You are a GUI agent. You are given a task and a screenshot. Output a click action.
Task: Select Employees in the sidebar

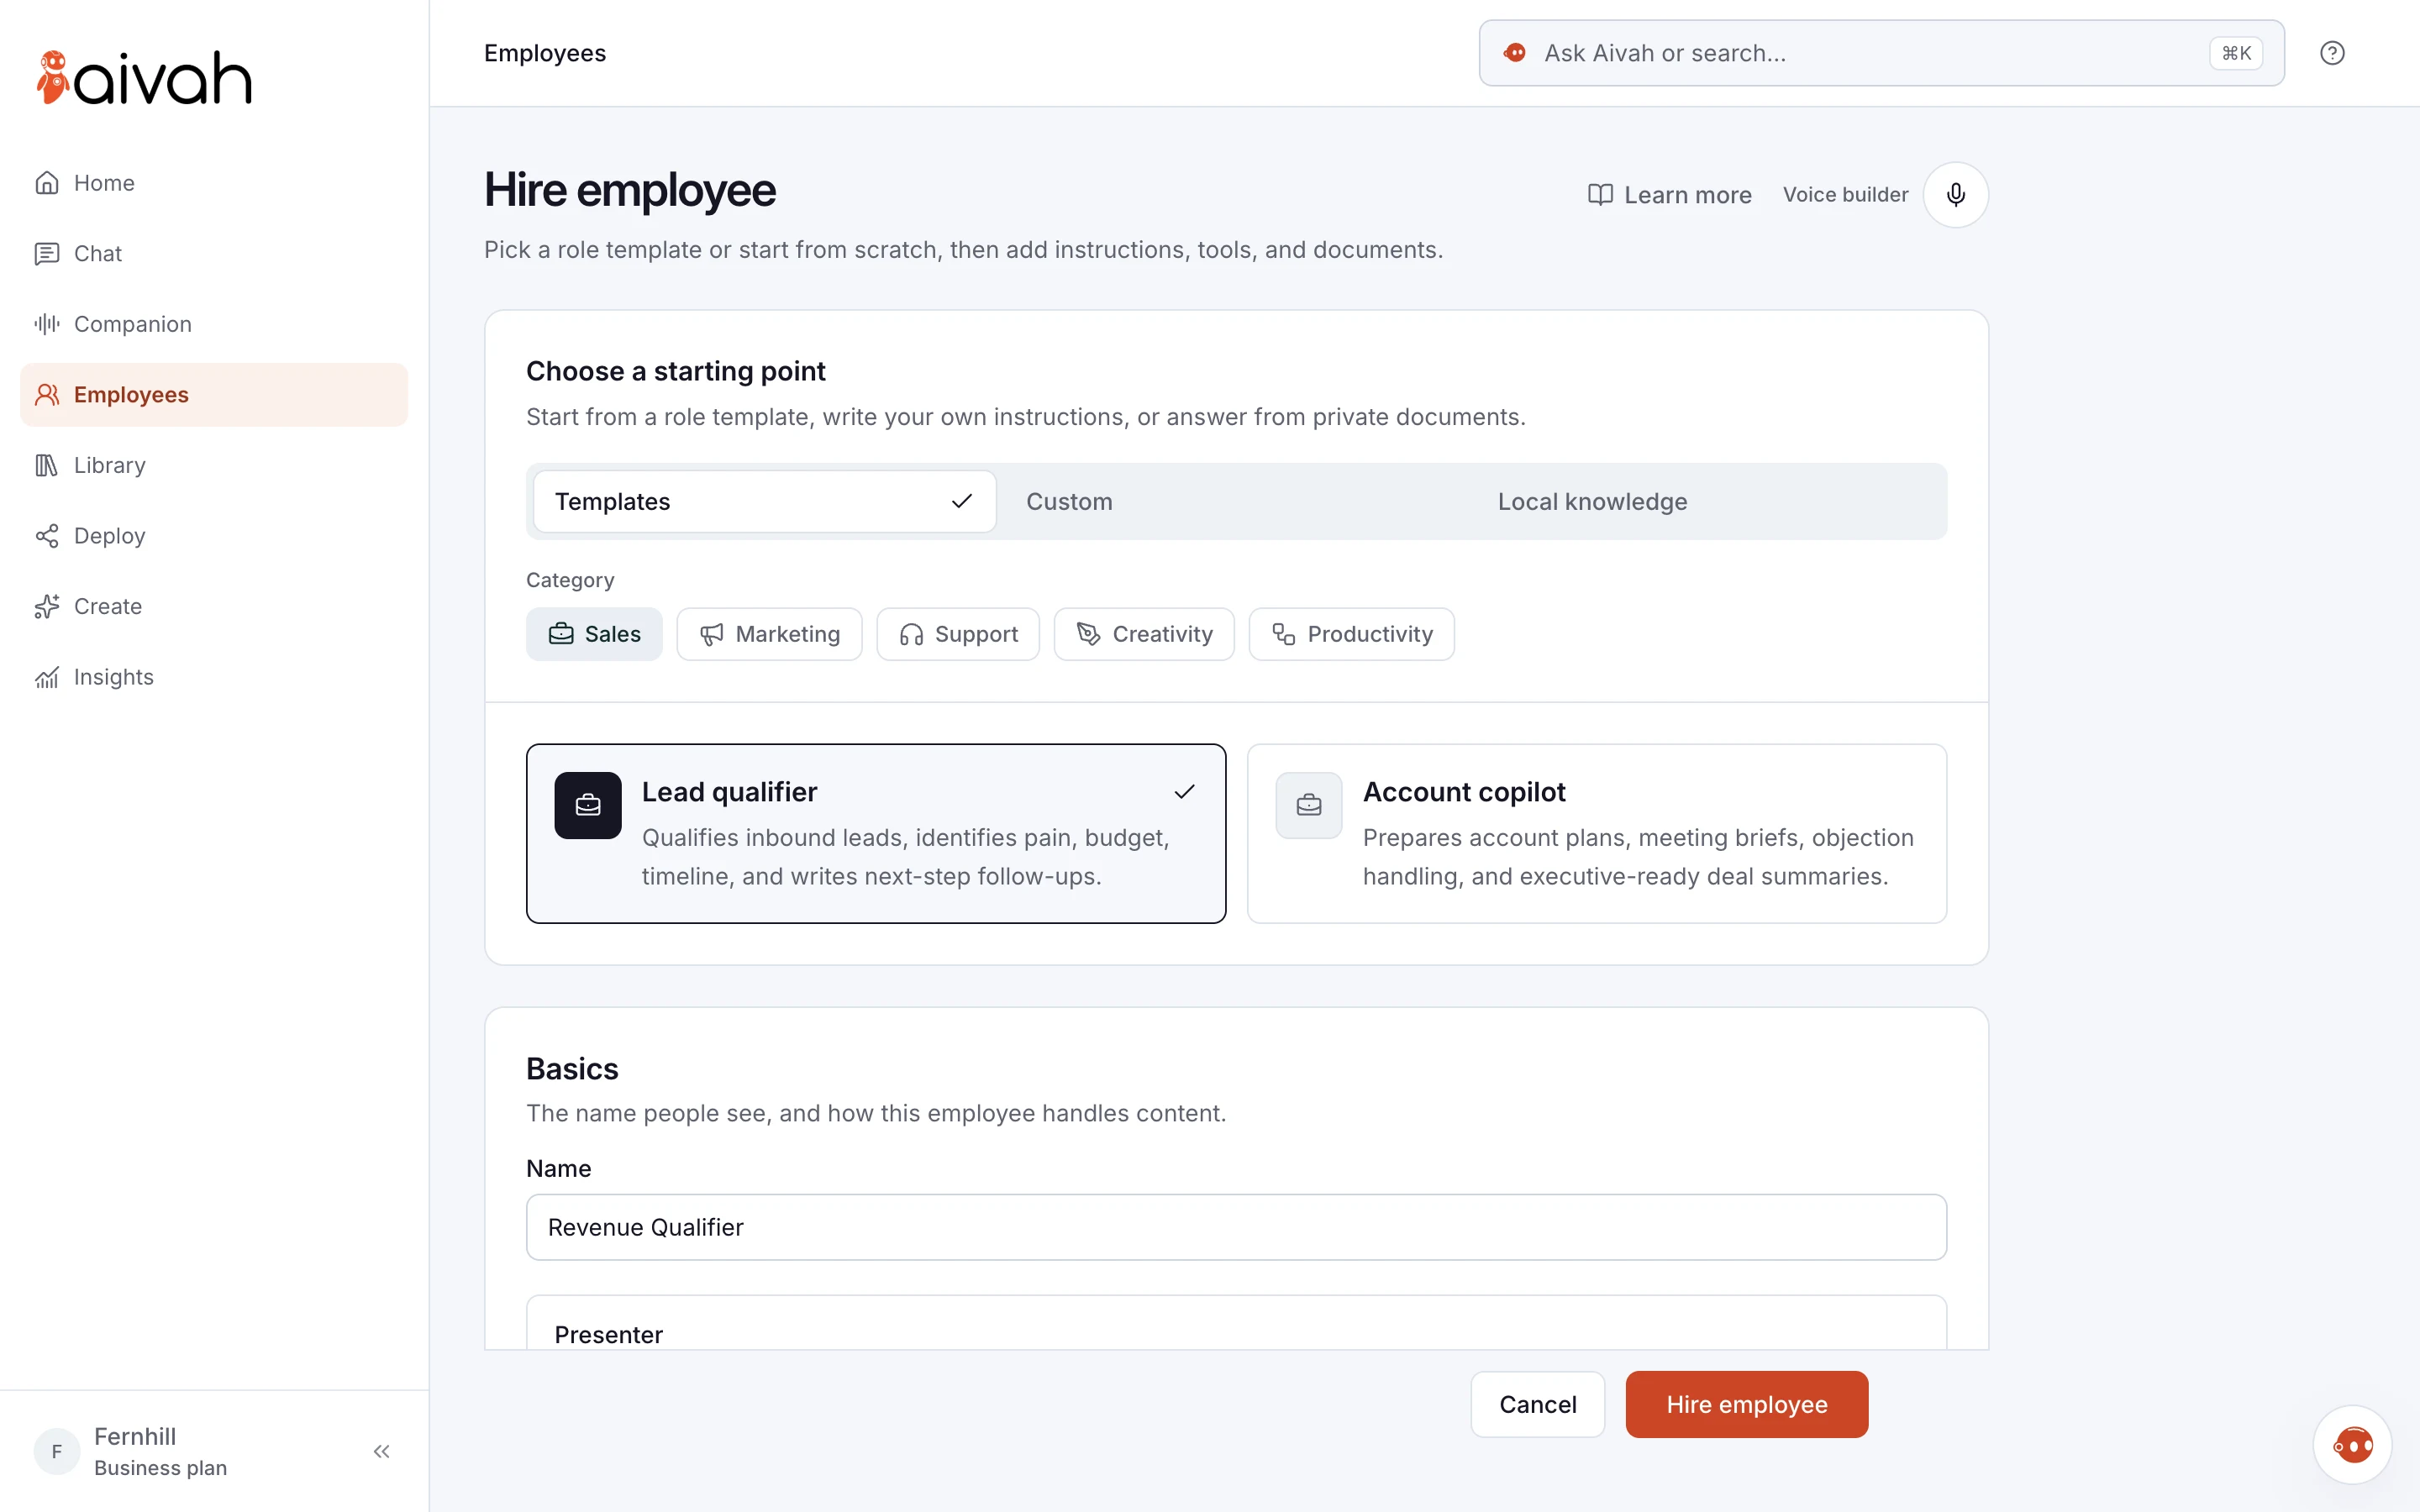coord(214,395)
